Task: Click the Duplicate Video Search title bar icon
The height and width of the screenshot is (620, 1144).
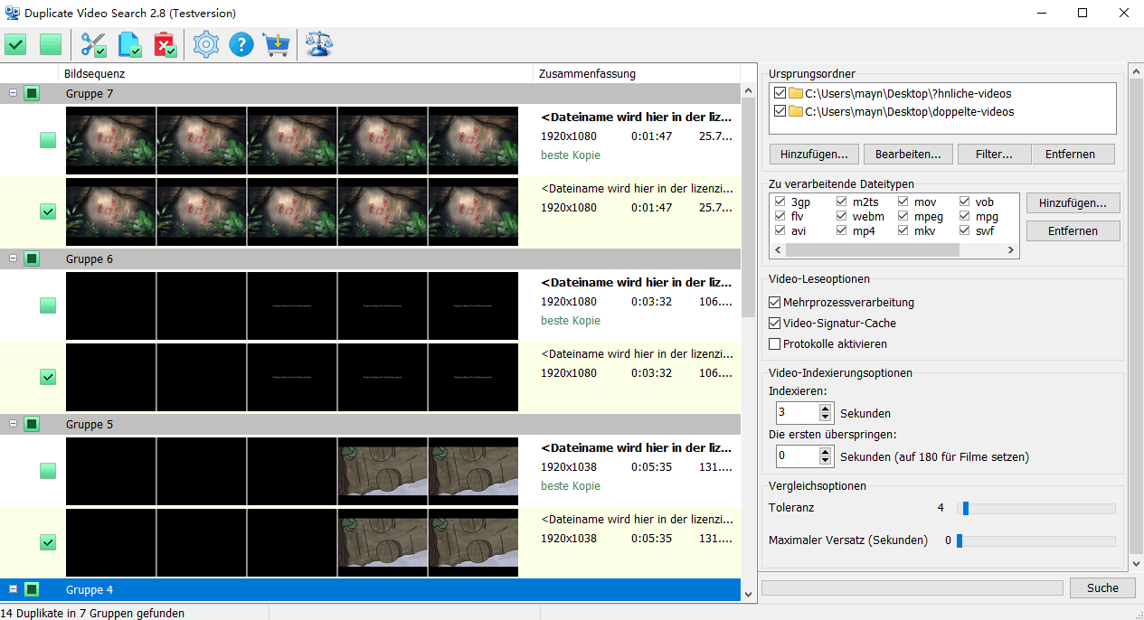Action: pos(13,13)
